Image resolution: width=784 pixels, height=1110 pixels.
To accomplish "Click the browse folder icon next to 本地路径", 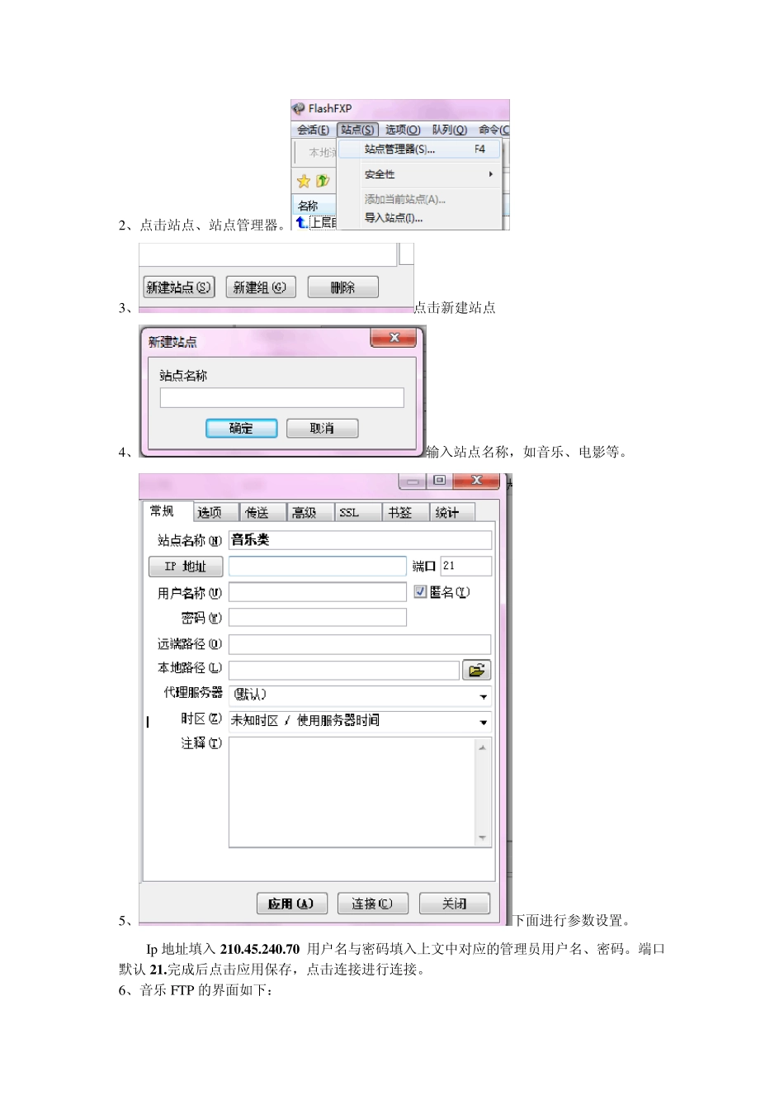I will [476, 670].
